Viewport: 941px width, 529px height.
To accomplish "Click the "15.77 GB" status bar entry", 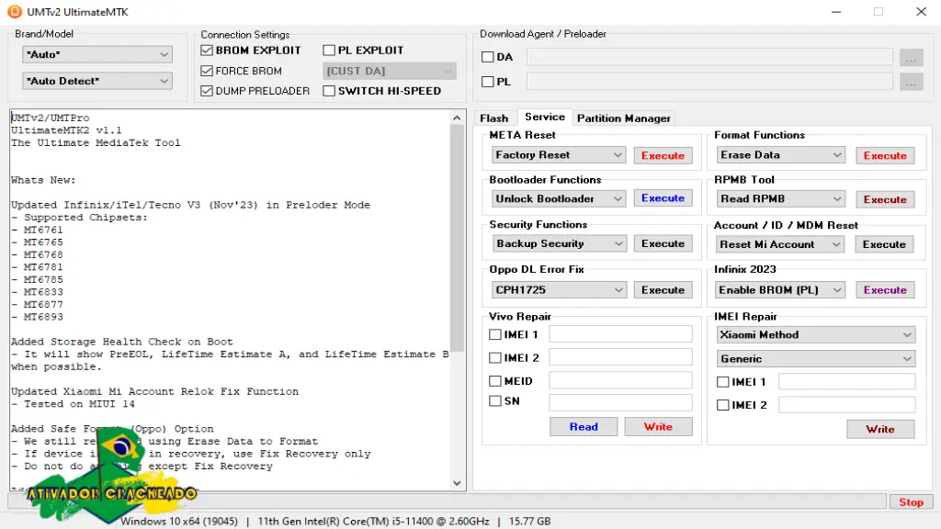I will click(x=530, y=522).
